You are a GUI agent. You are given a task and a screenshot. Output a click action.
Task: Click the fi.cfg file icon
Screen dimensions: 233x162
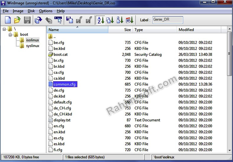point(51,150)
